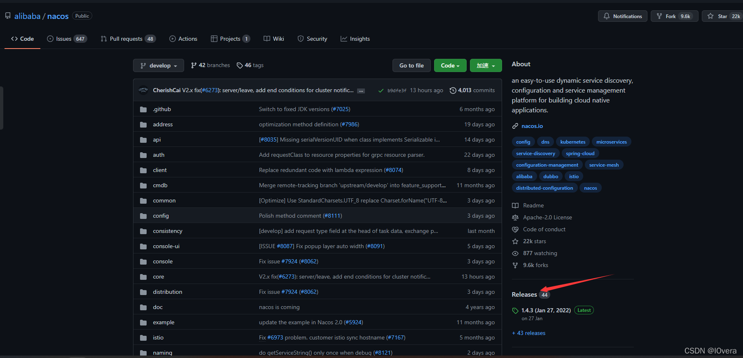The height and width of the screenshot is (358, 743).
Task: Open release 1.4.3 (Jan 27, 2022)
Action: click(x=546, y=311)
